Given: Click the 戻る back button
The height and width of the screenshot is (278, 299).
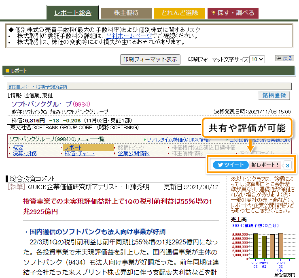Looking at the screenshot, I should tap(284, 58).
